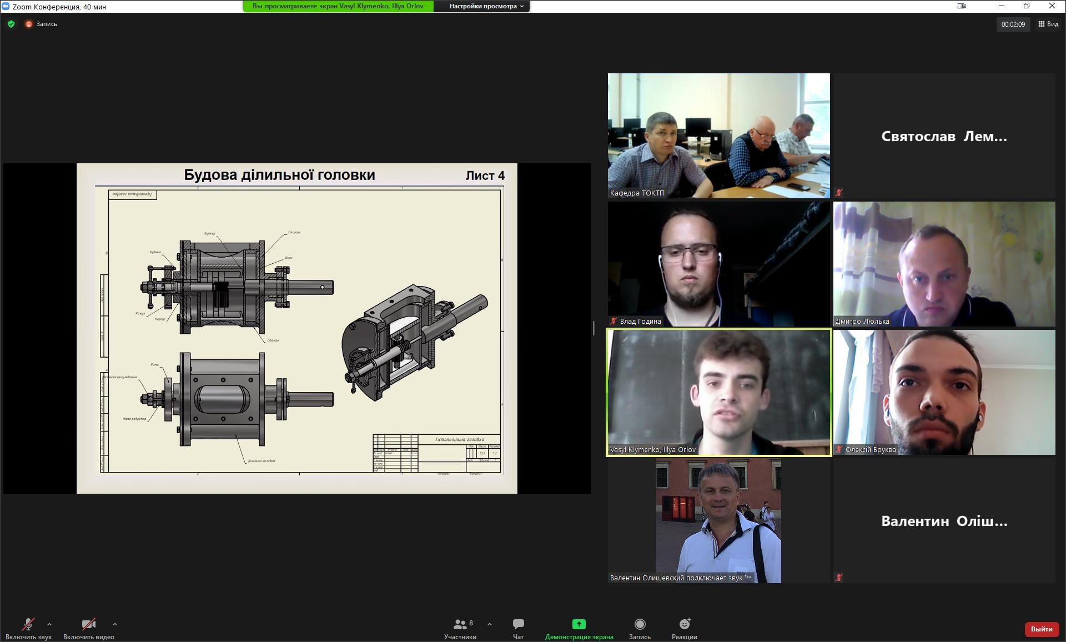Open the Reactions menu
Viewport: 1066px width, 642px height.
pyautogui.click(x=684, y=628)
